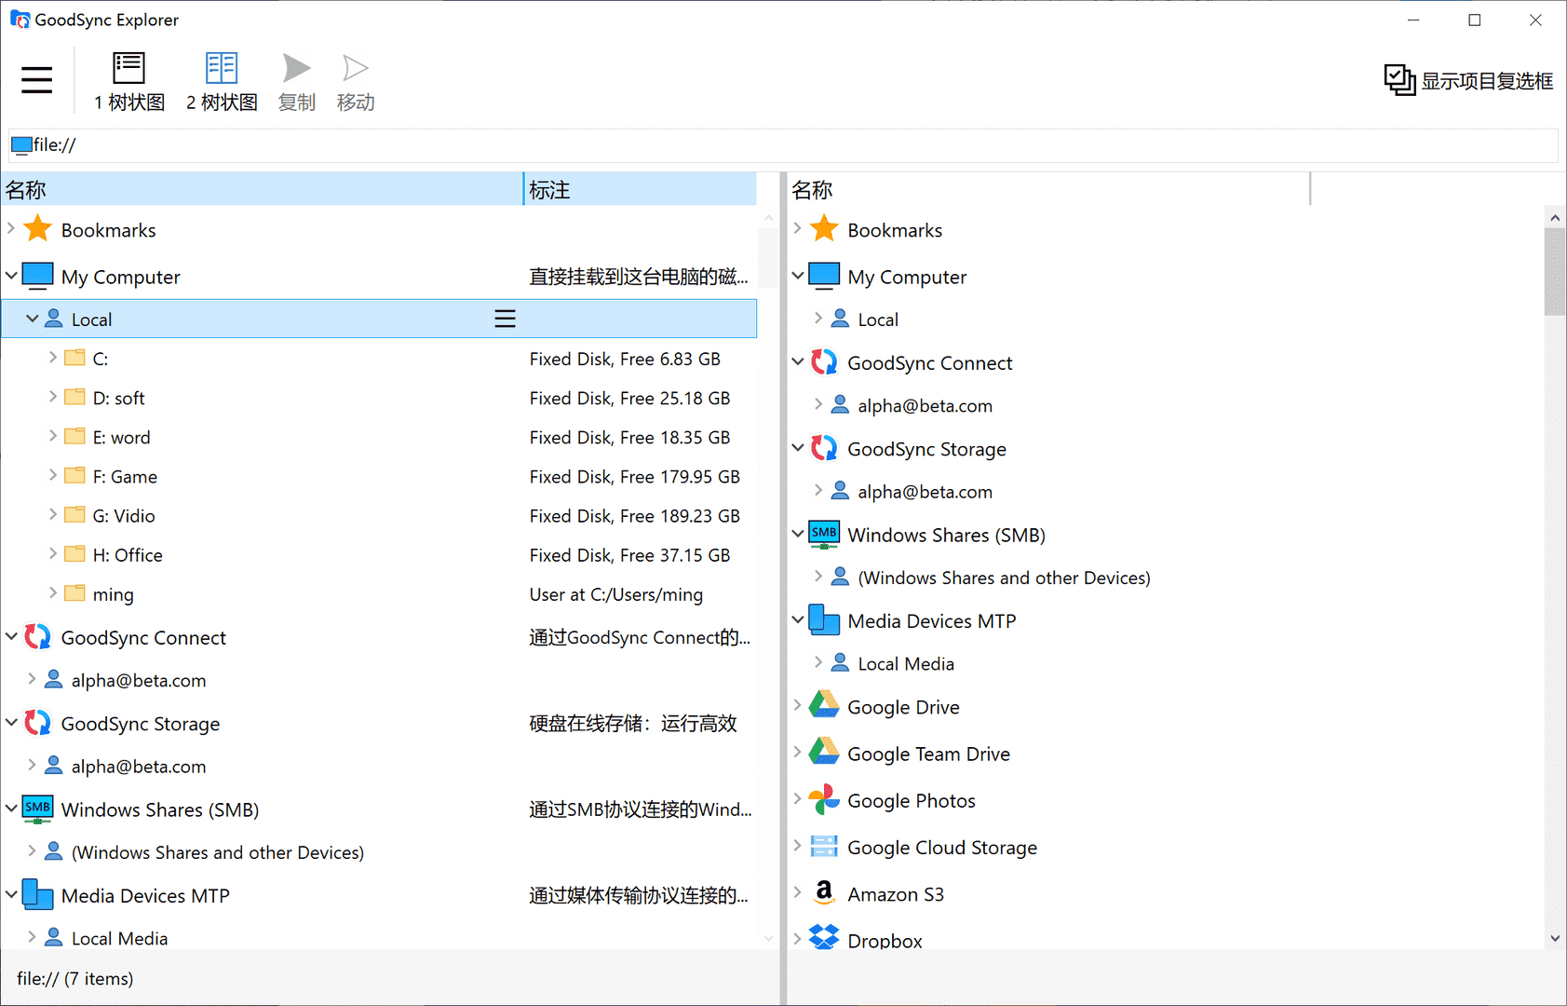Click the file:// address path field

(783, 144)
